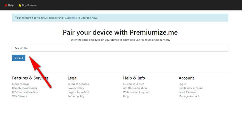
Task: Select the Create new account link
Action: point(191,88)
